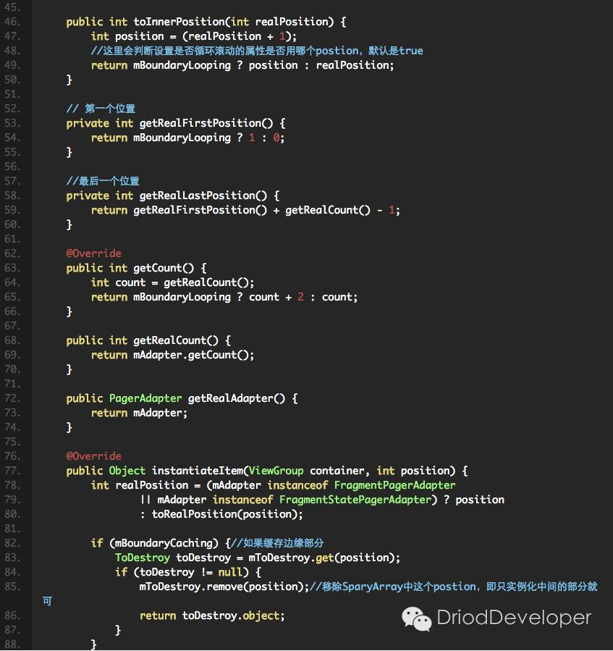The image size is (613, 651).
Task: Click FragmentStatePagerAdapter on line 79
Action: click(355, 500)
